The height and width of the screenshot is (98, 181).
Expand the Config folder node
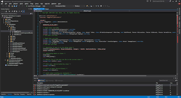(4, 19)
